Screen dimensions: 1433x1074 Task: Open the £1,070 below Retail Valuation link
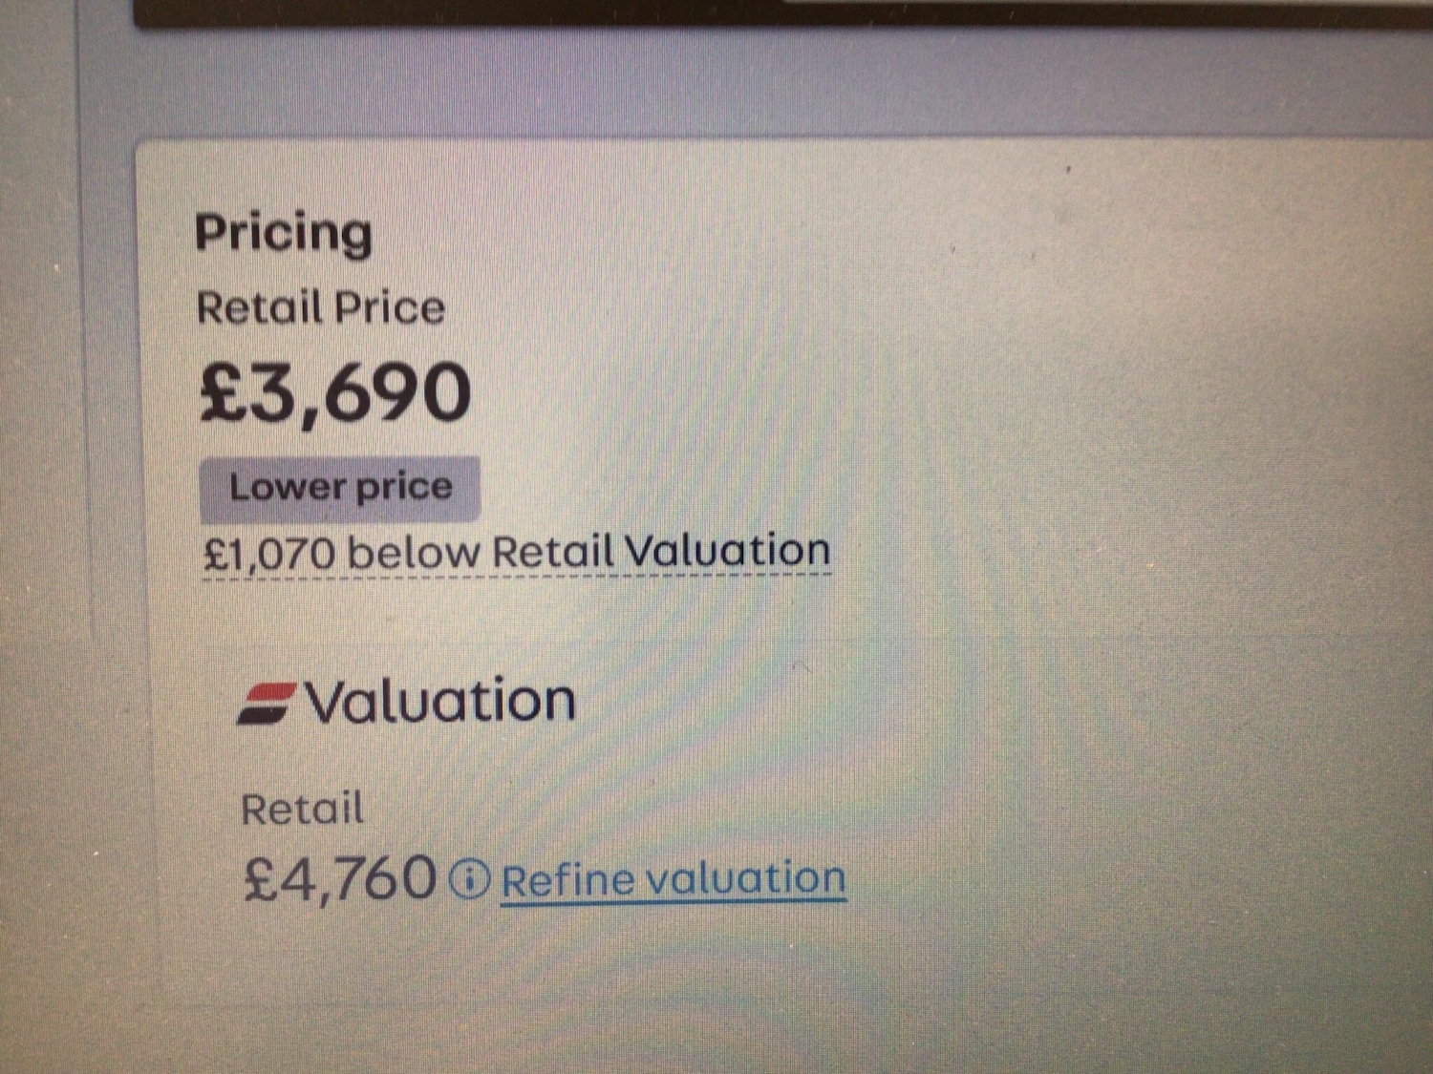point(517,553)
